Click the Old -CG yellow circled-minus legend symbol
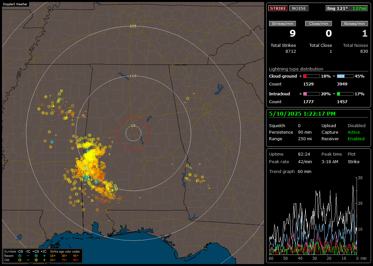 pos(20,260)
